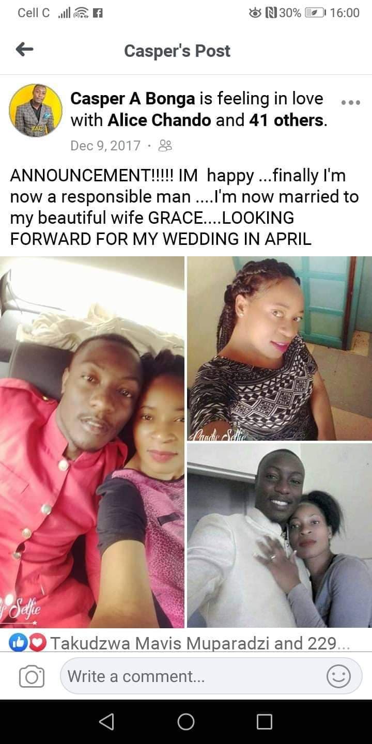This screenshot has height=744, width=372.
Task: Open the three-dot post options menu
Action: 351,102
